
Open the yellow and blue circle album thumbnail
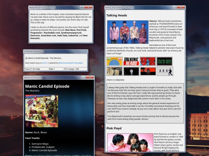115,61
